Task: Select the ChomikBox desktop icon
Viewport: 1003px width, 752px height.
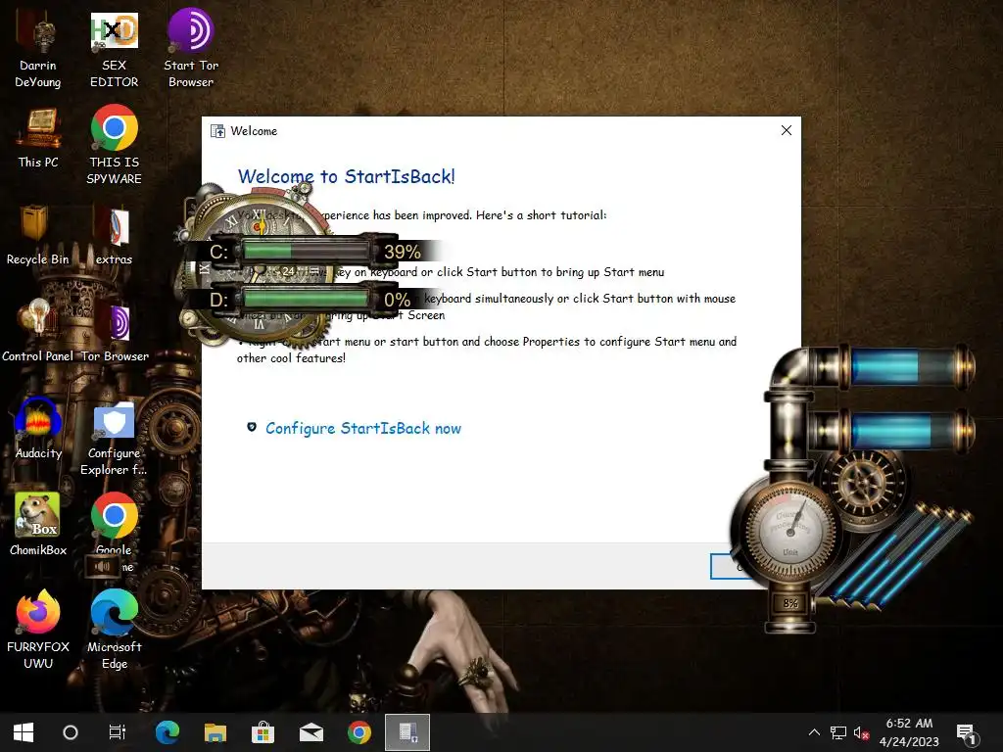Action: 38,525
